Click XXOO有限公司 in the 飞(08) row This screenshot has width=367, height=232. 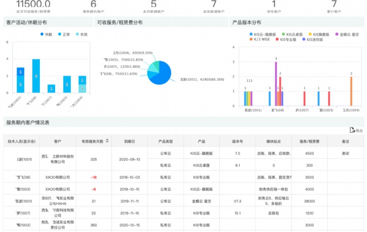point(57,178)
